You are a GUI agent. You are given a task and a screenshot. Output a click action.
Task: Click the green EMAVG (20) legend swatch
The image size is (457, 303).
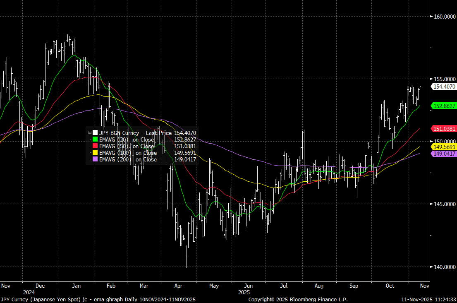pyautogui.click(x=95, y=139)
